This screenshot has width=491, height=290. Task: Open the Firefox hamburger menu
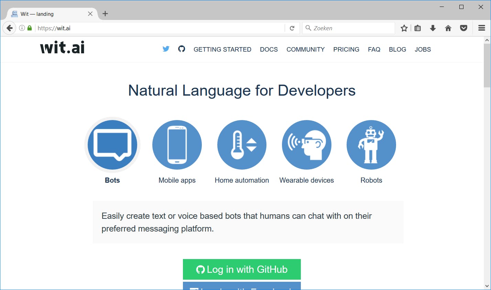click(482, 28)
